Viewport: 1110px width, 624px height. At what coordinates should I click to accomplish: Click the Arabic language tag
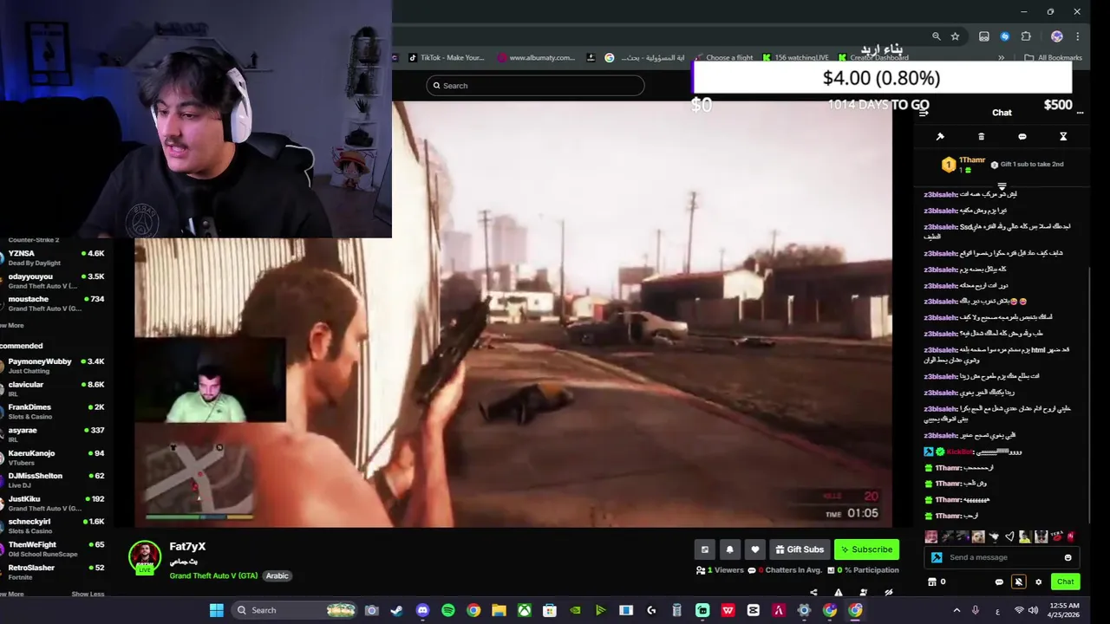point(277,575)
